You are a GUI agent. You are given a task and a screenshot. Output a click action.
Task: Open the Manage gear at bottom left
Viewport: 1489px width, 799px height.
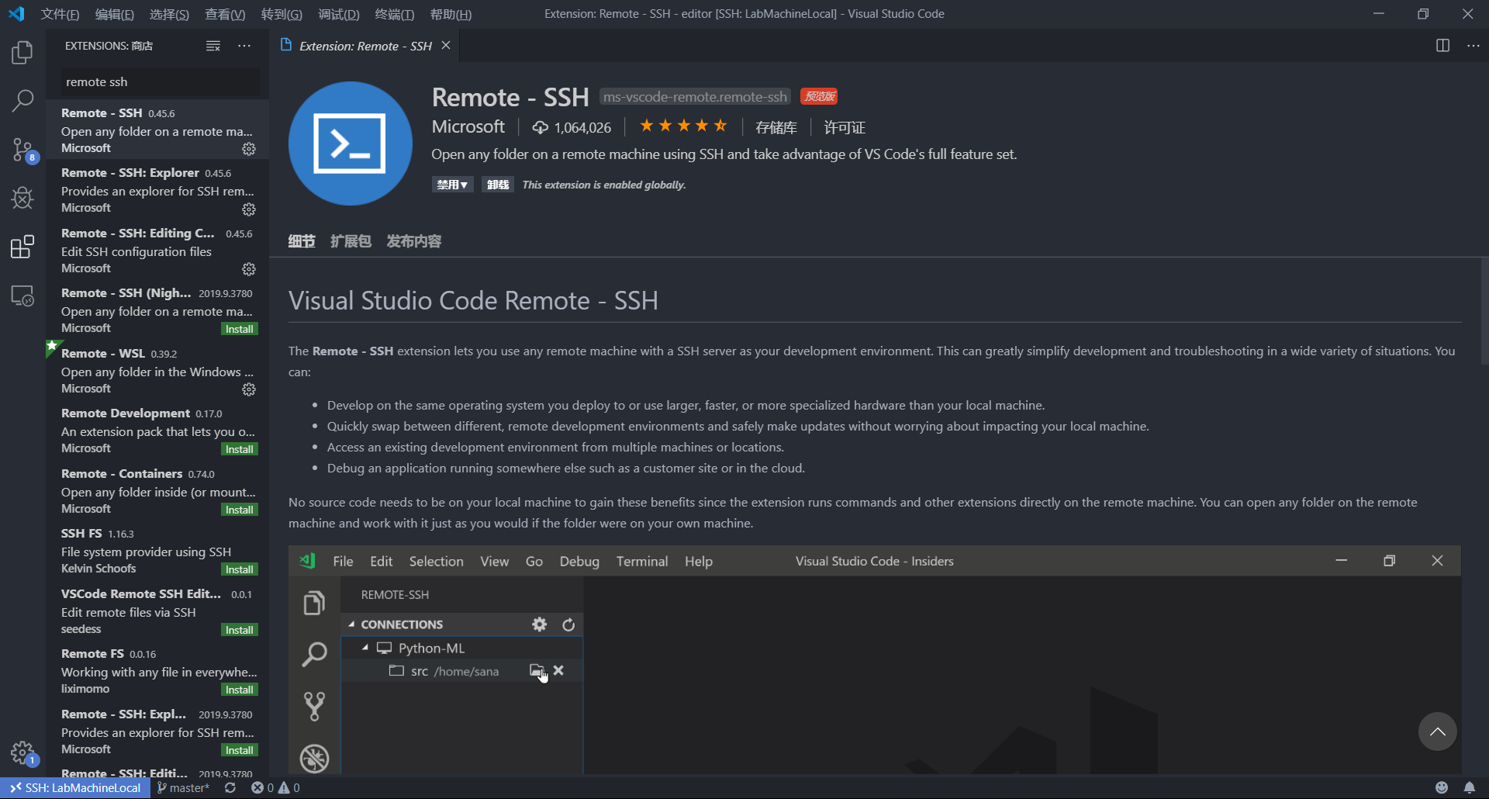[22, 752]
